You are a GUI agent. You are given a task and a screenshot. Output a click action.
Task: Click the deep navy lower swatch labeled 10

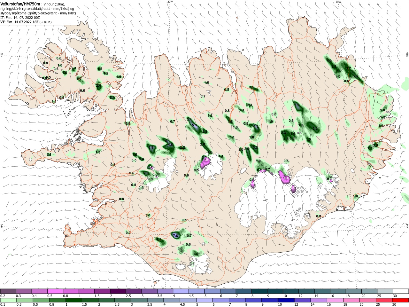point(286,300)
